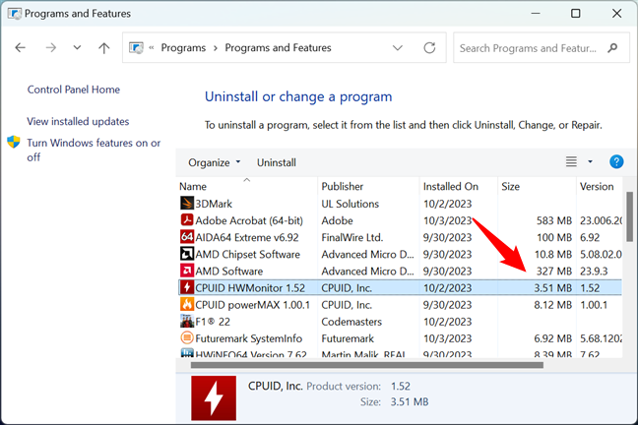638x425 pixels.
Task: Open Control Panel Home link
Action: coord(74,90)
